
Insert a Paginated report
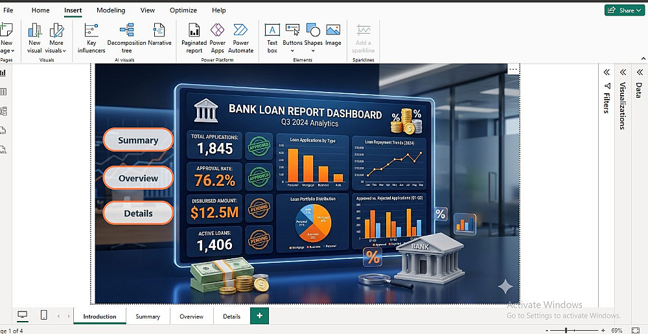(x=194, y=38)
